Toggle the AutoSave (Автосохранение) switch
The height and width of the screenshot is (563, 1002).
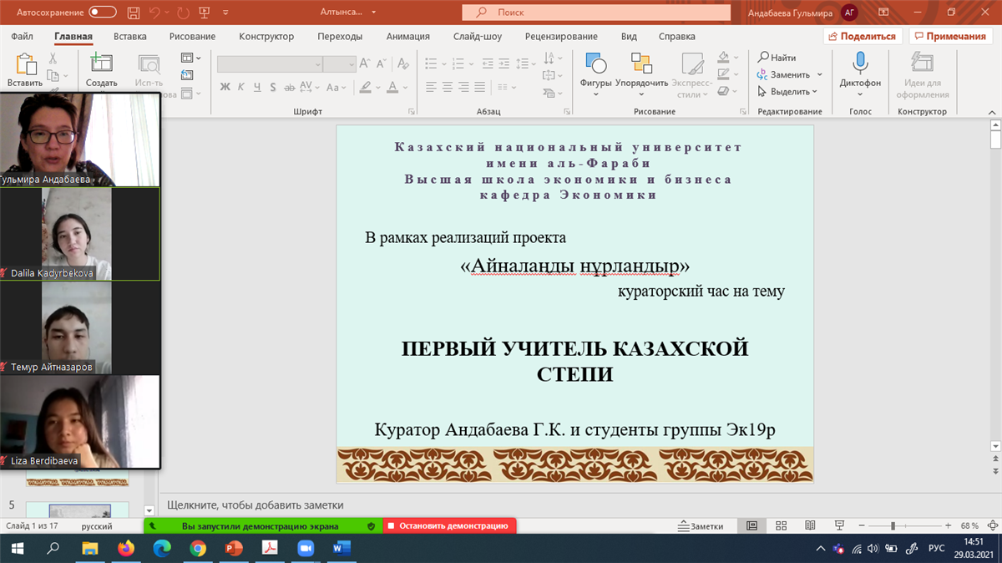(x=103, y=13)
